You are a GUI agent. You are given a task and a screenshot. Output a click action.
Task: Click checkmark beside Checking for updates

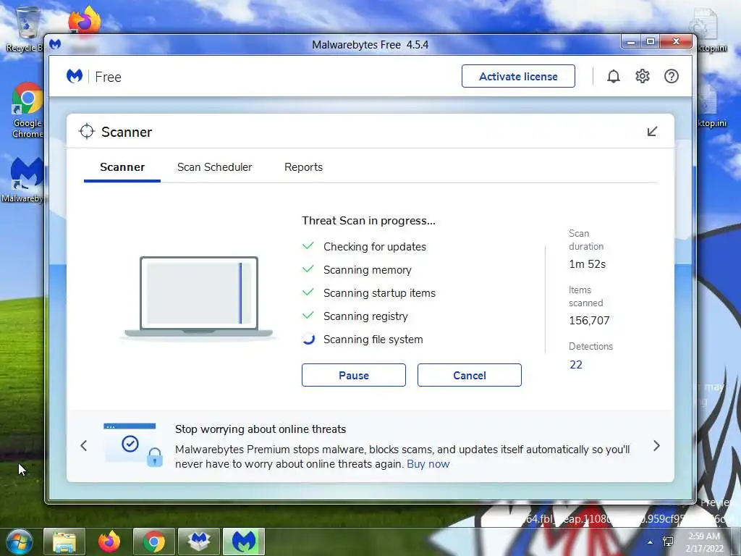tap(308, 246)
